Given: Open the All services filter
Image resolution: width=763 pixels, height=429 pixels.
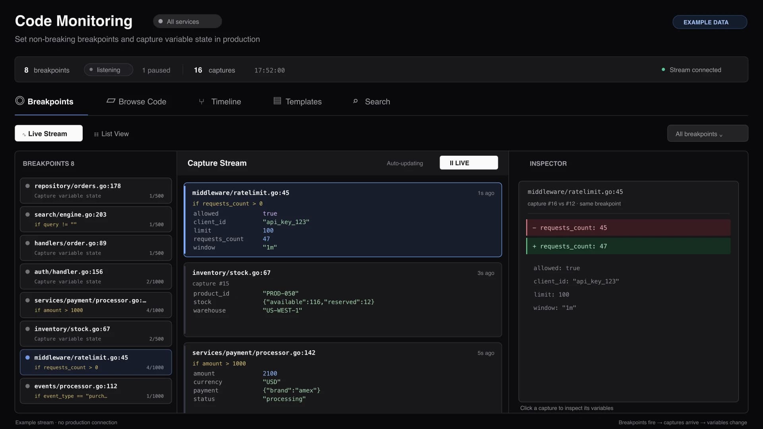Looking at the screenshot, I should [187, 21].
